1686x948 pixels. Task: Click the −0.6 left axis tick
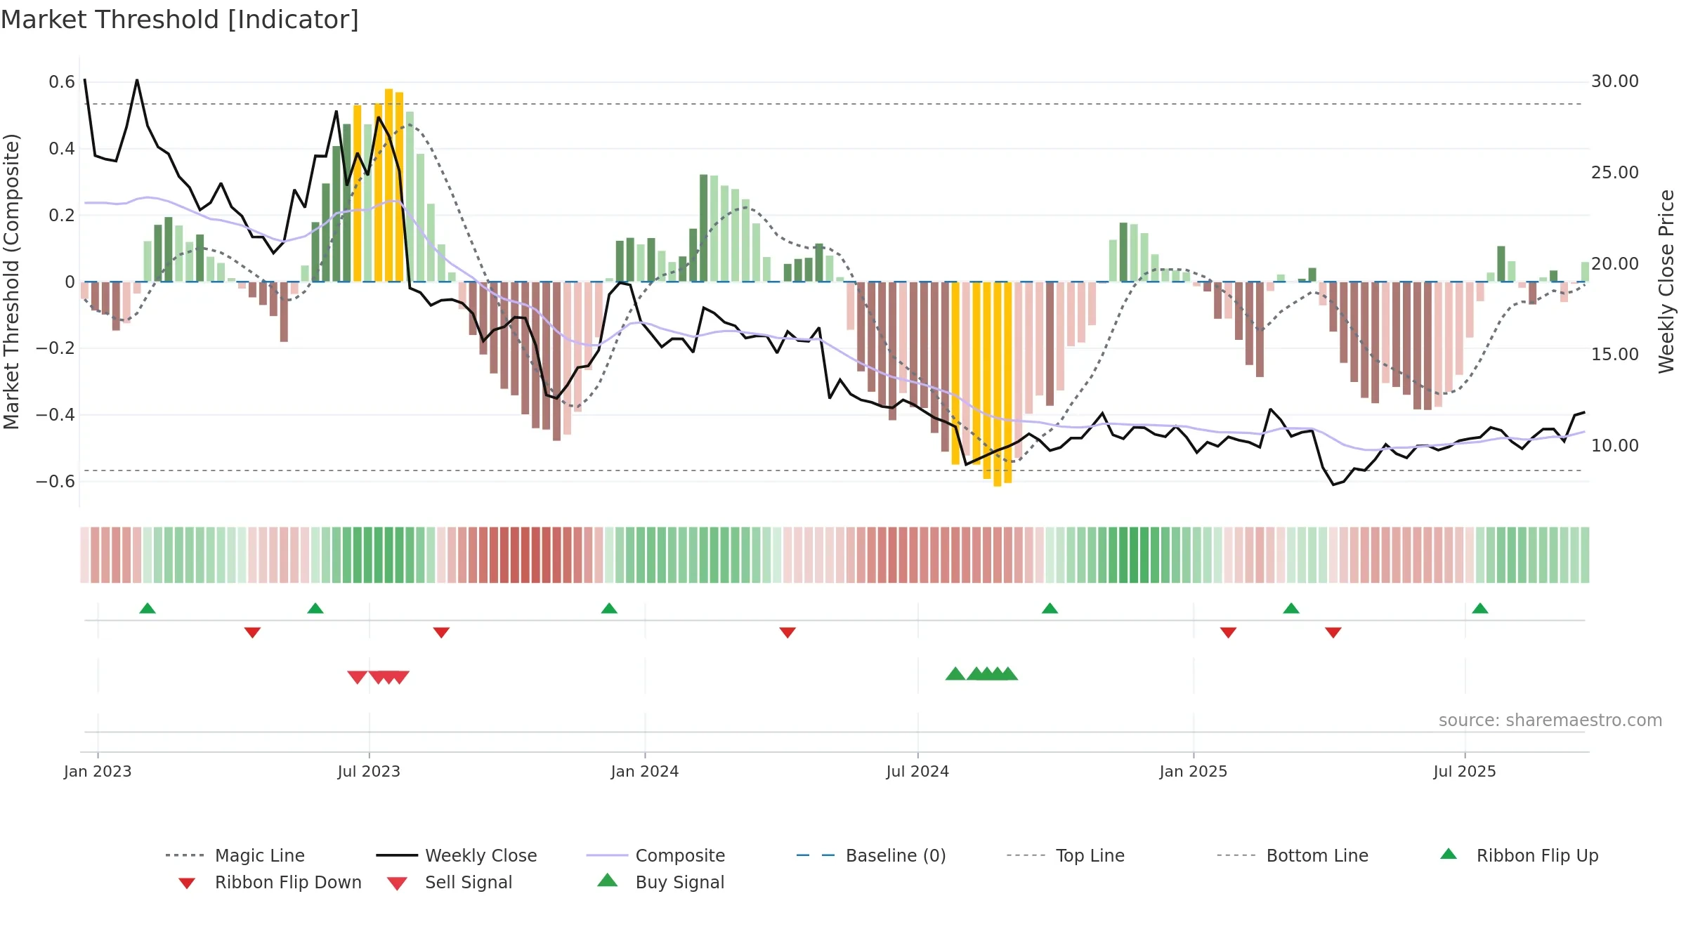(55, 482)
